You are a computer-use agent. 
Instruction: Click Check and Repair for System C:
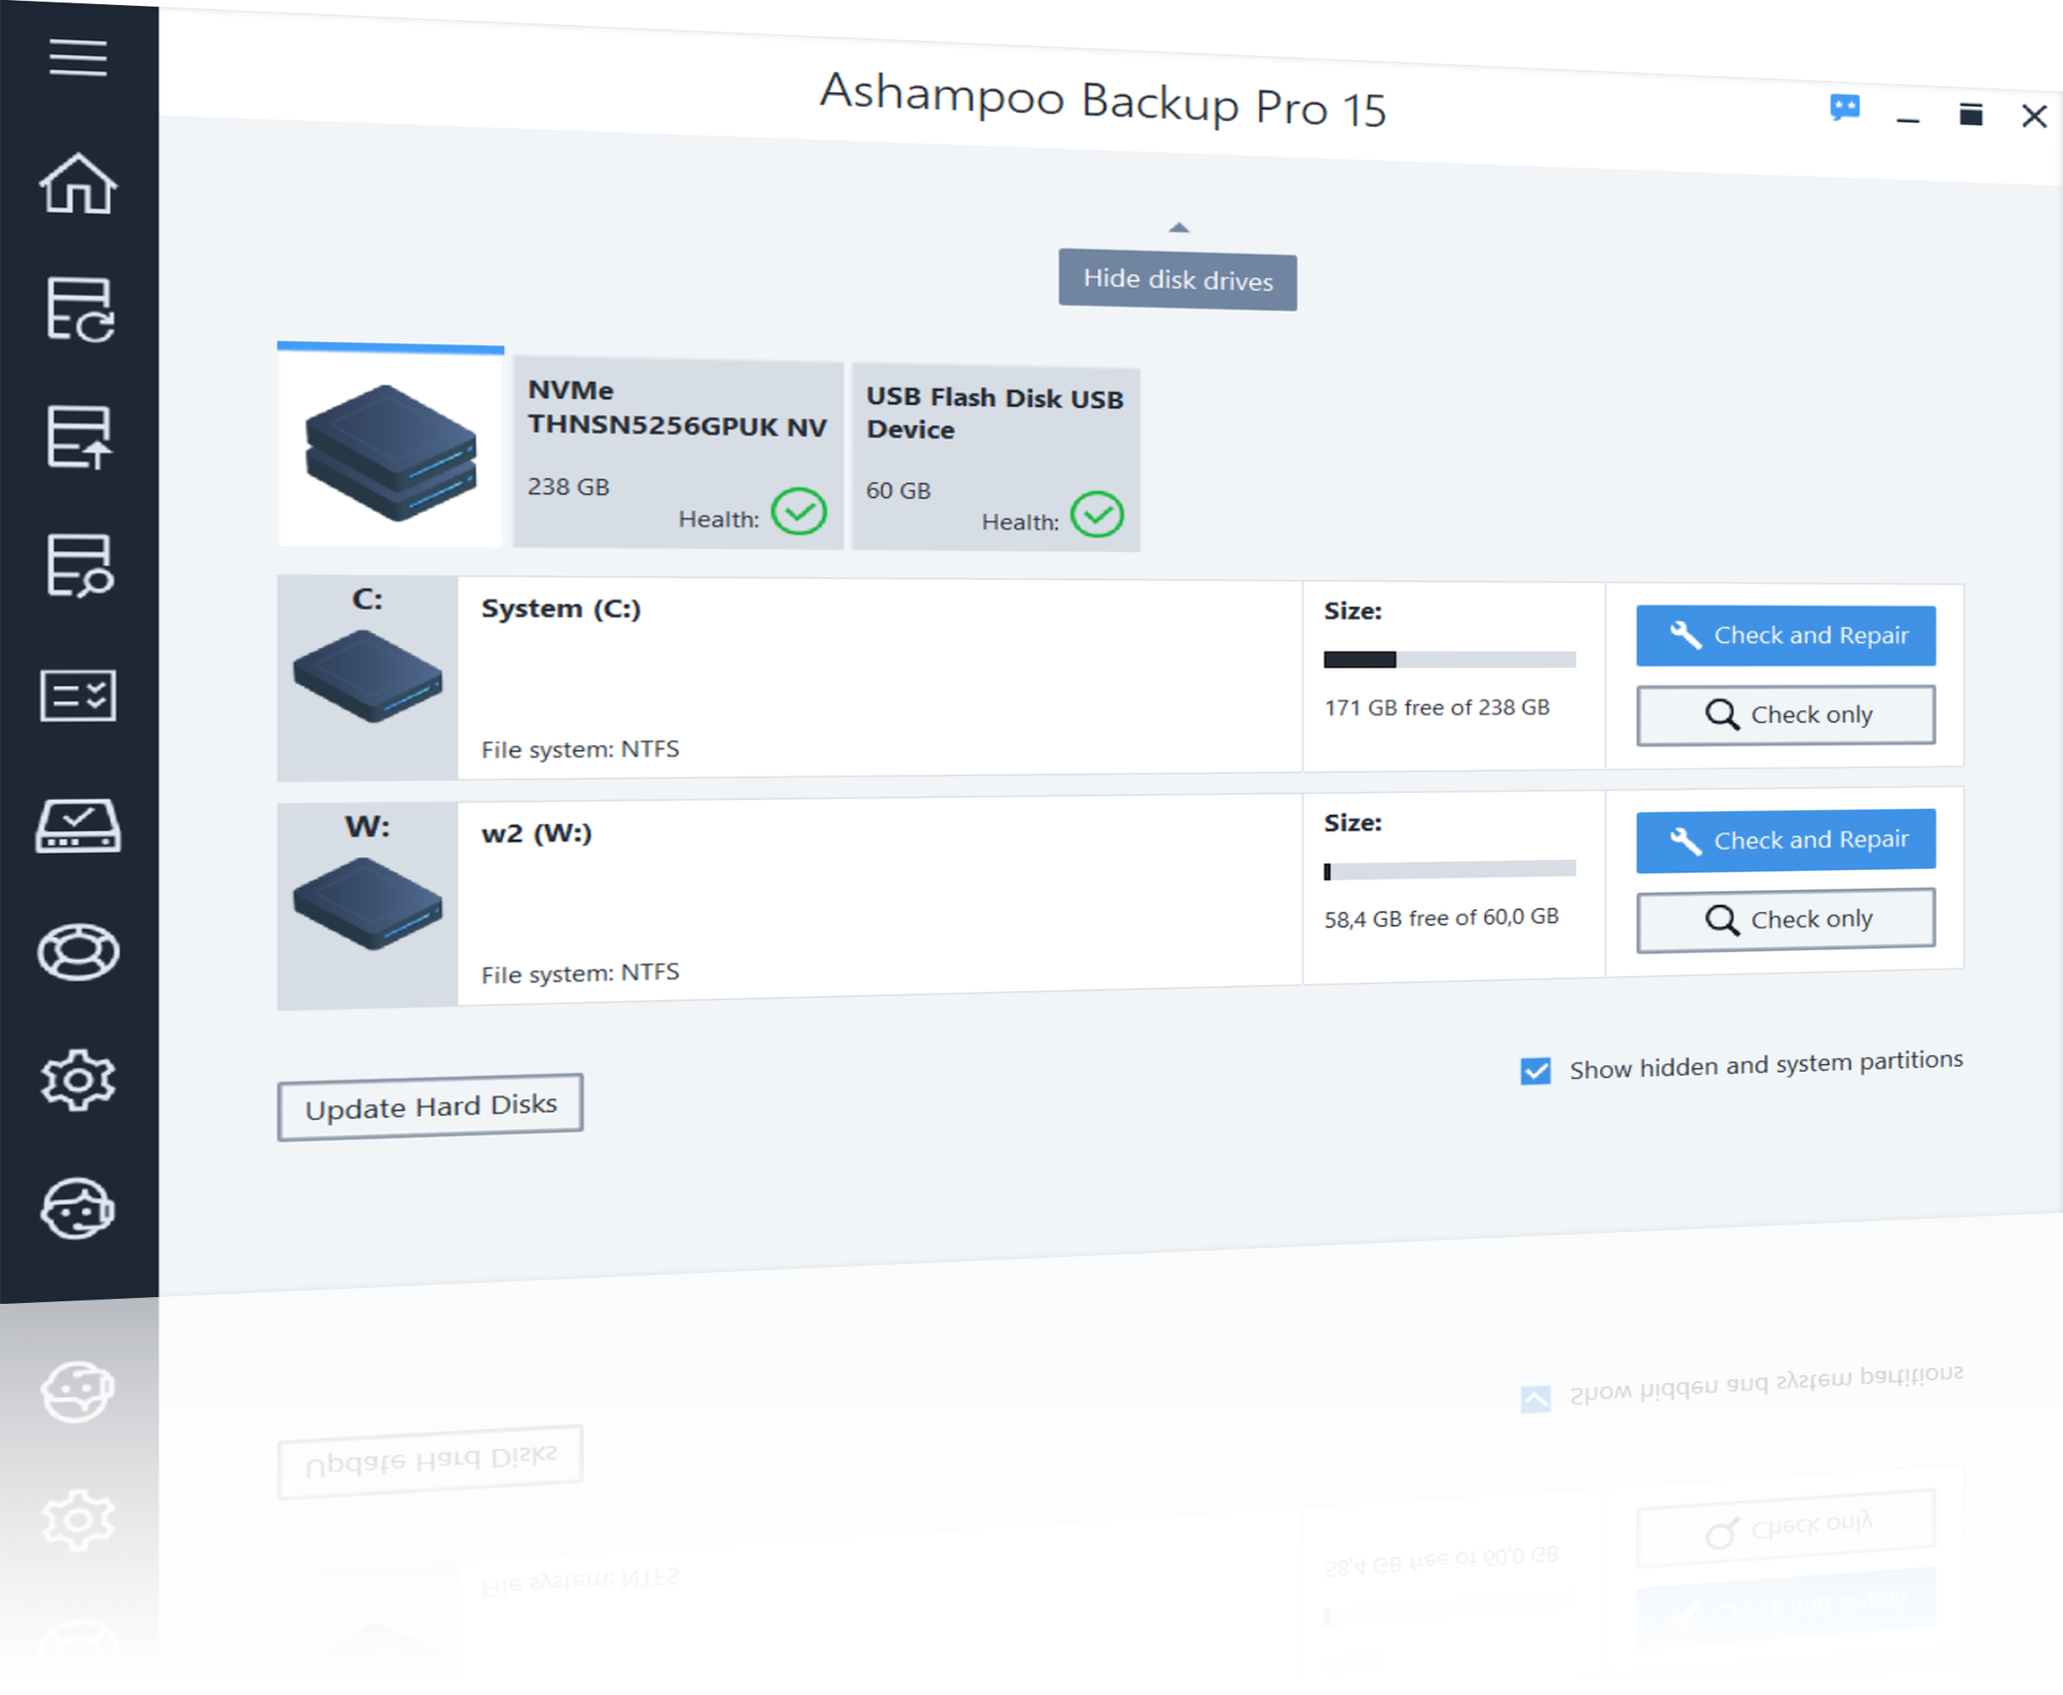[x=1786, y=636]
